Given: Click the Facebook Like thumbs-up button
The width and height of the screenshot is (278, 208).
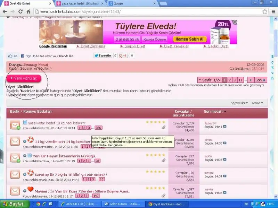Looking at the screenshot, I should click(13, 56).
